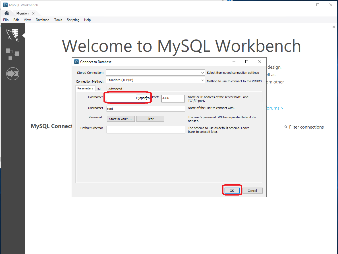This screenshot has height=254, width=338.
Task: Click the MySQL Workbench title bar icon
Action: [5, 5]
